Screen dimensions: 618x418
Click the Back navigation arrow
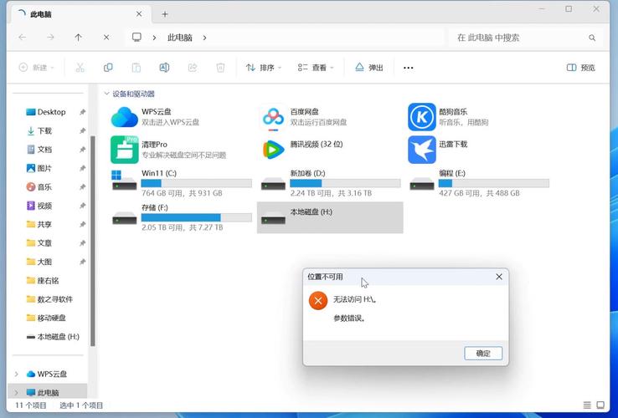(x=23, y=38)
